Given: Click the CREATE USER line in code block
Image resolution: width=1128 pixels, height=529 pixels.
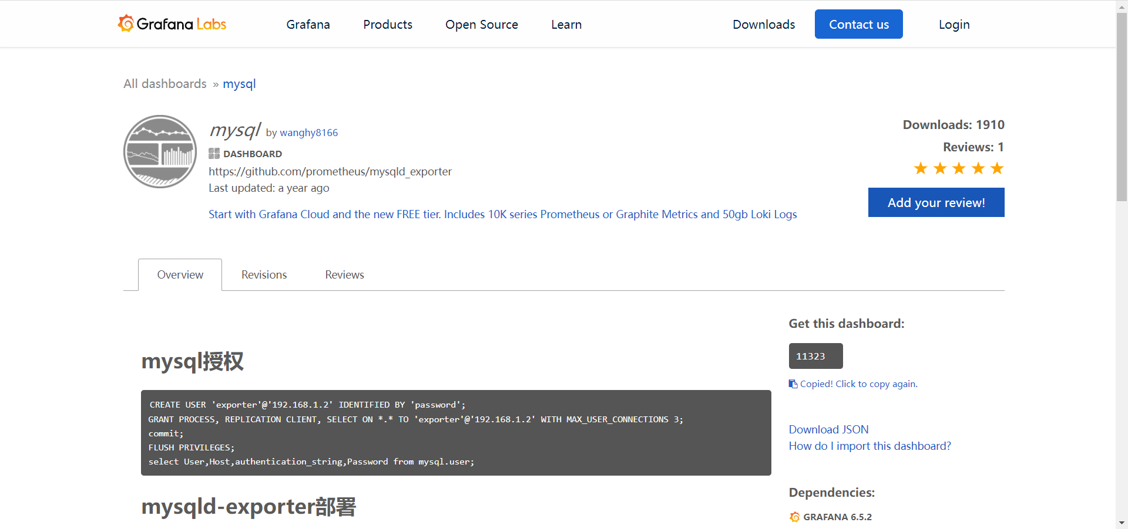Looking at the screenshot, I should coord(307,405).
